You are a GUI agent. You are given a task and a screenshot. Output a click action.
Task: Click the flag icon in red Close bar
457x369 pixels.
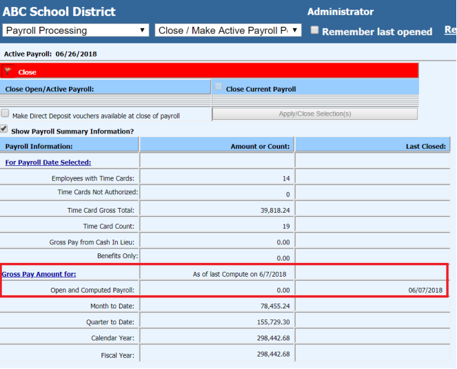[8, 71]
